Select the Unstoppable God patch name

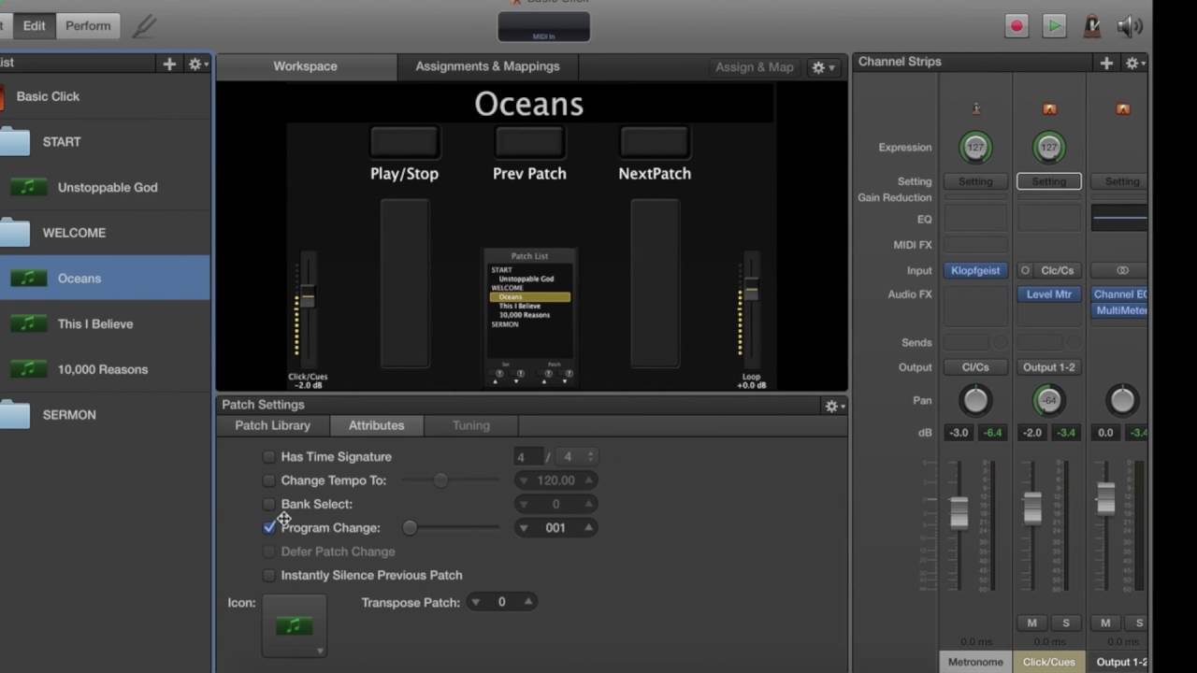[108, 188]
